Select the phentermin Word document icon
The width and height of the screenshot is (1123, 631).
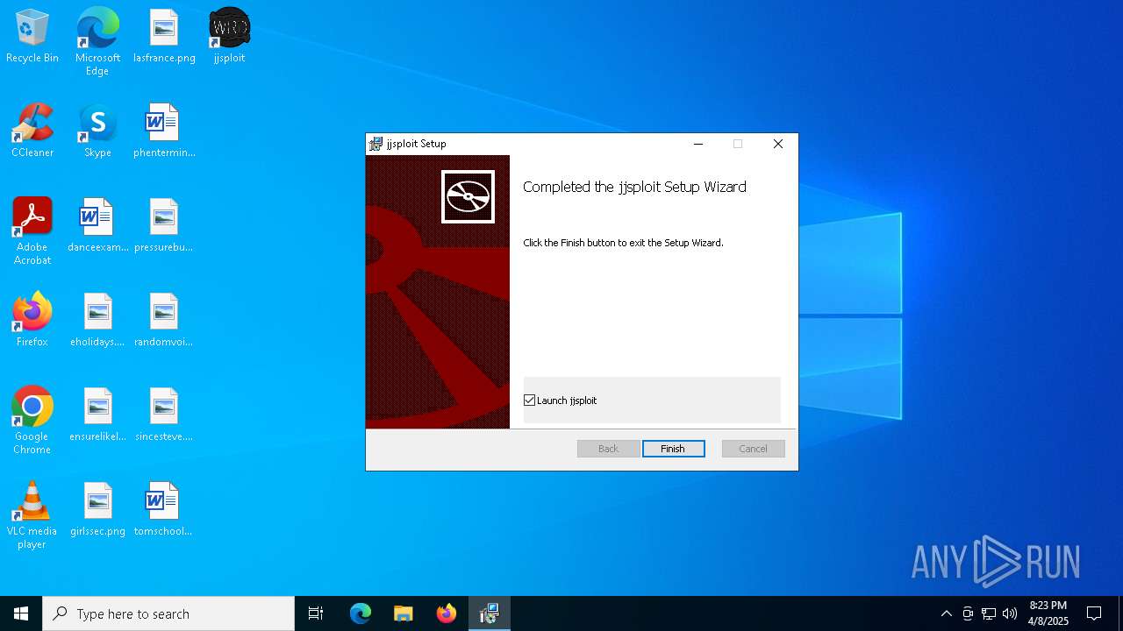[164, 131]
